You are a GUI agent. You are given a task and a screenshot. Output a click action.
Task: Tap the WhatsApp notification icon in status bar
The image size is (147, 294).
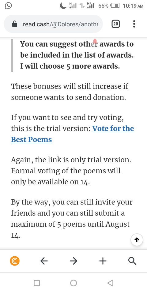[x=8, y=6]
